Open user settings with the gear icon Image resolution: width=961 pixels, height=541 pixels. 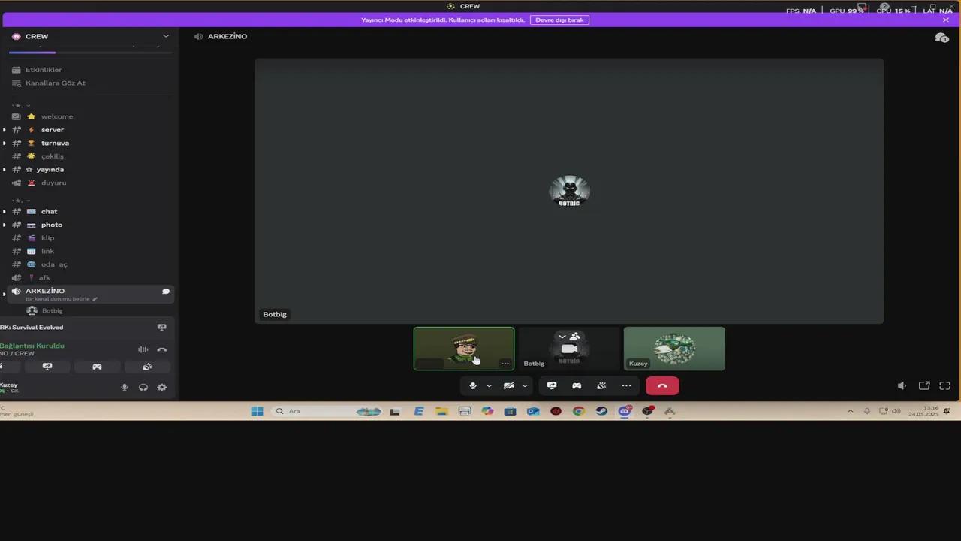[162, 387]
